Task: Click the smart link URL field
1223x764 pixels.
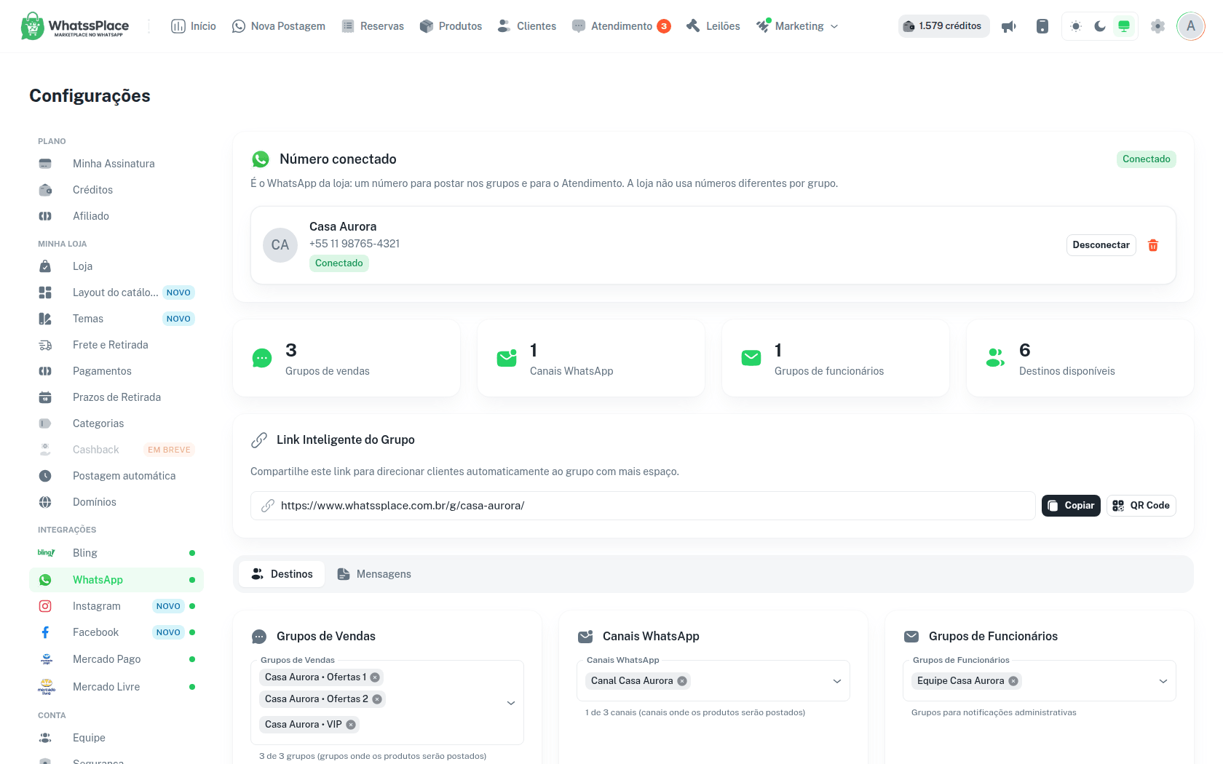Action: [643, 506]
